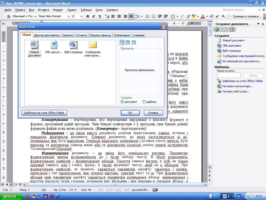
Task: Select the Сообщение электронной почты template icon
Action: (x=93, y=49)
